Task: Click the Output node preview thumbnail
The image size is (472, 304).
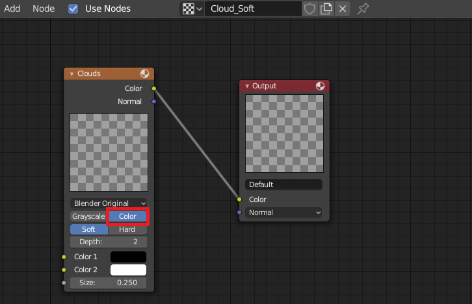Action: (x=285, y=134)
